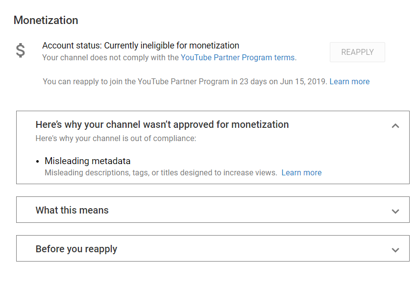The width and height of the screenshot is (418, 288).
Task: Expand the What this means chevron
Action: coord(395,212)
